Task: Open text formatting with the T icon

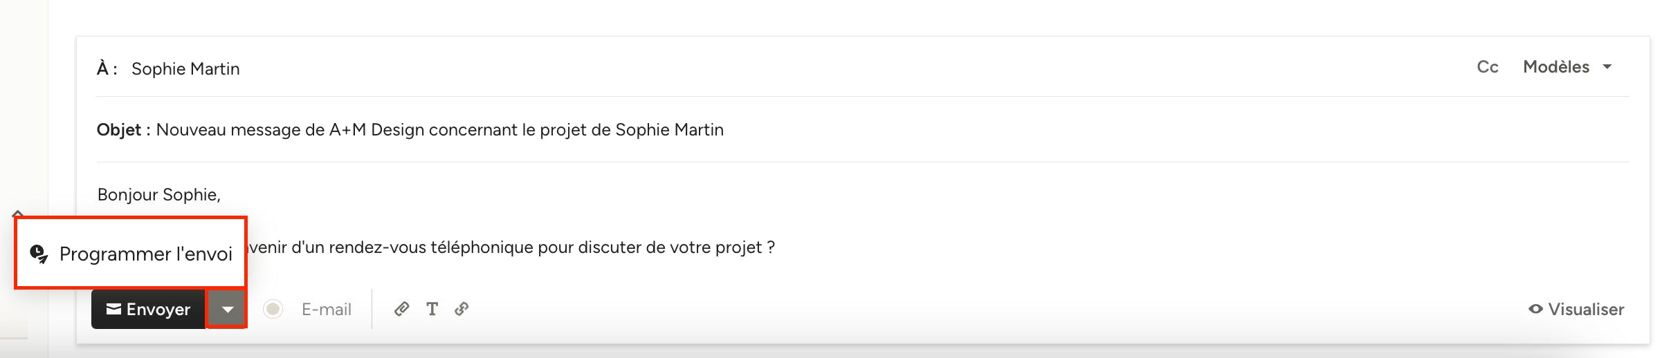Action: 432,309
